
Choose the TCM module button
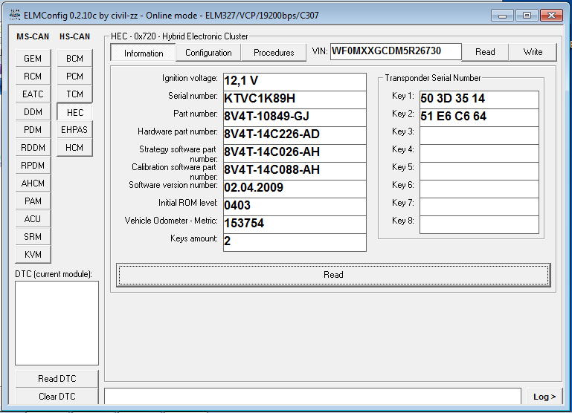74,94
